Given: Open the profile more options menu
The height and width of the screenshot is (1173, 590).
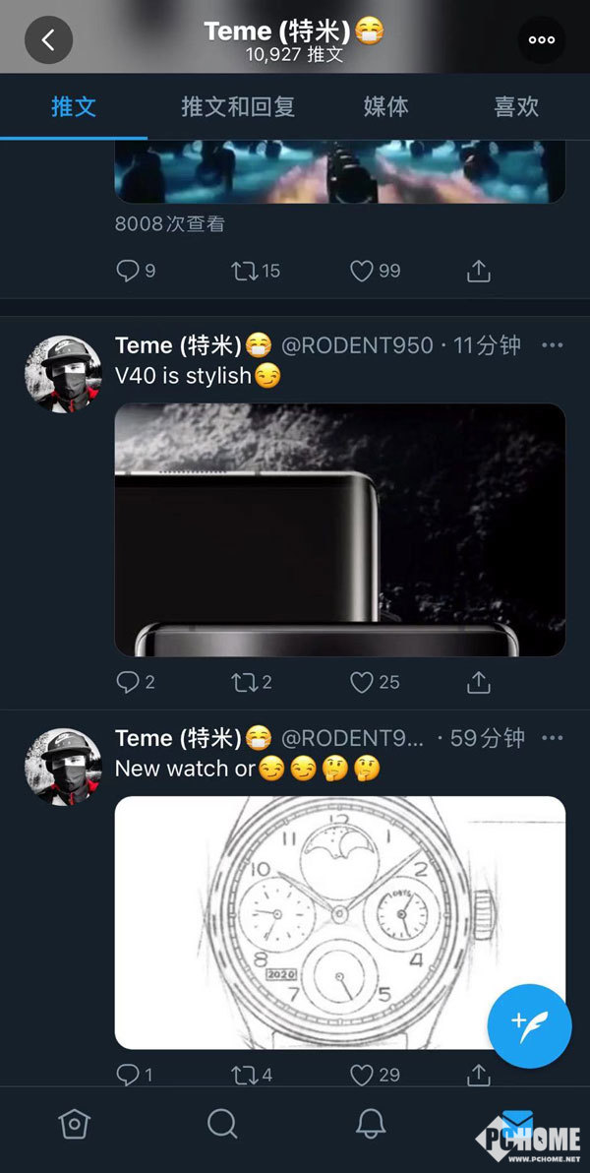Looking at the screenshot, I should [541, 40].
